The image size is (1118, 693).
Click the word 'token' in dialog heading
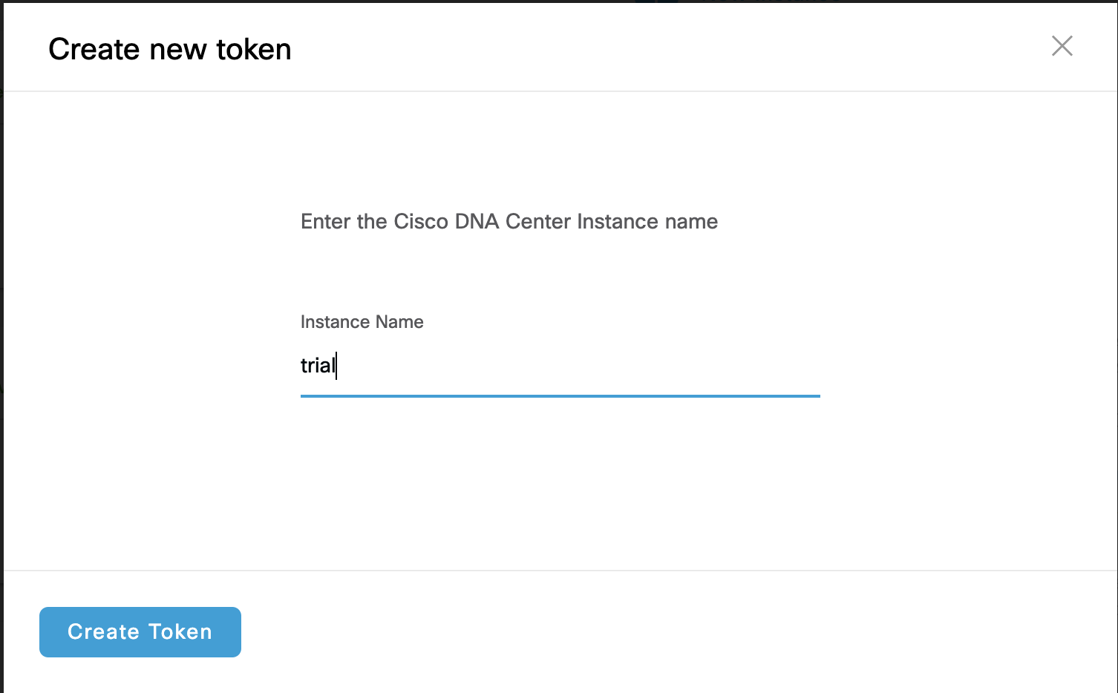(x=253, y=50)
